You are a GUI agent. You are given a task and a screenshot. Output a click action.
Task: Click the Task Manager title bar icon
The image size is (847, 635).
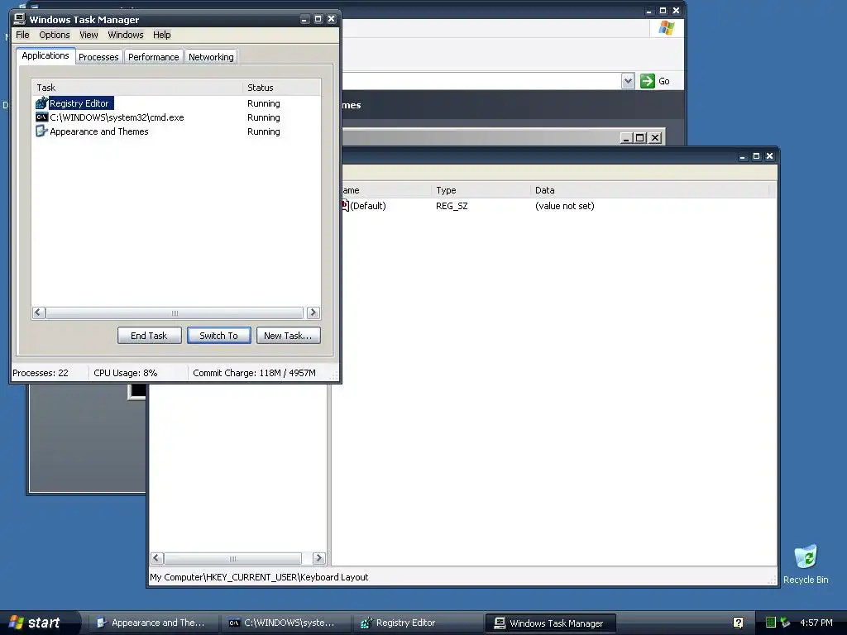[x=20, y=19]
